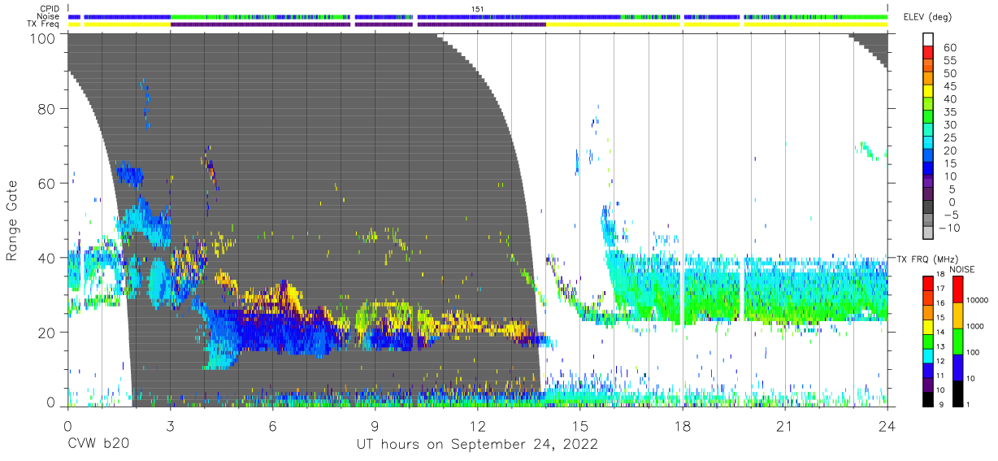This screenshot has height=461, width=998.
Task: Click the "NOISE" legend title
Action: coord(961,269)
